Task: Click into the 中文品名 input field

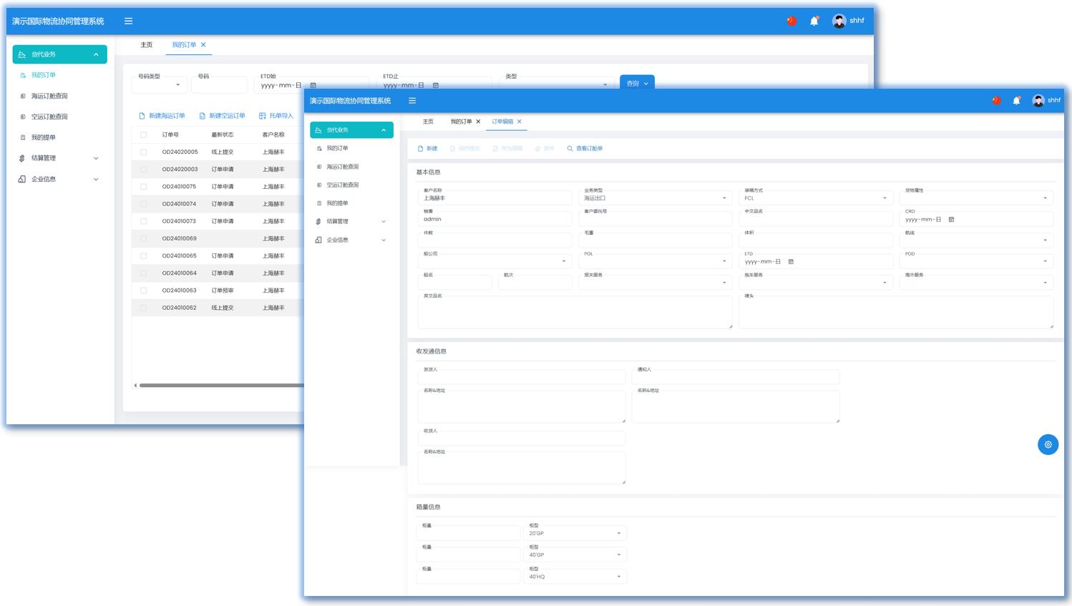Action: tap(815, 220)
